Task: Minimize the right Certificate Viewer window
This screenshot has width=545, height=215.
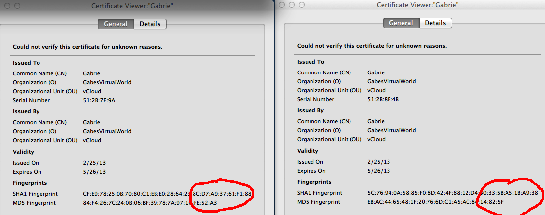Action: 292,5
